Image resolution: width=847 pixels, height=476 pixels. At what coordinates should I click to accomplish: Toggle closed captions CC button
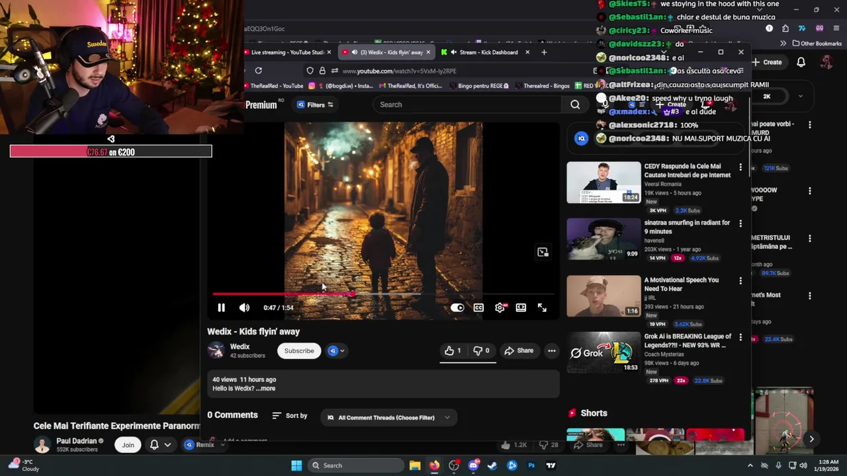click(x=478, y=307)
